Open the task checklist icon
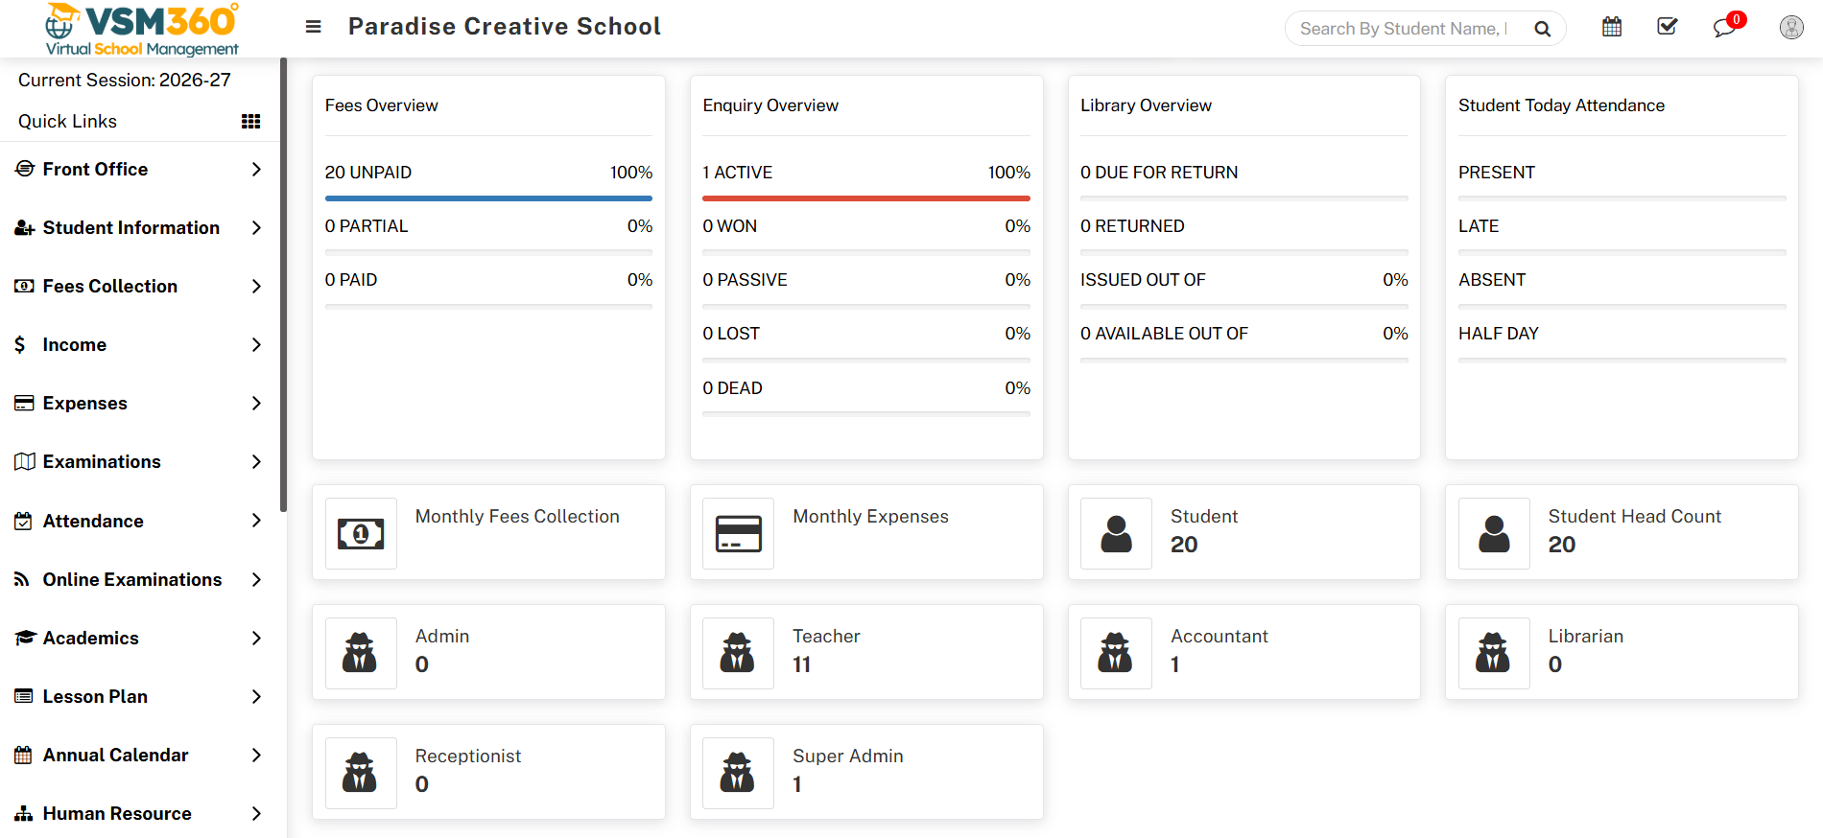Viewport: 1823px width, 838px height. click(1668, 27)
